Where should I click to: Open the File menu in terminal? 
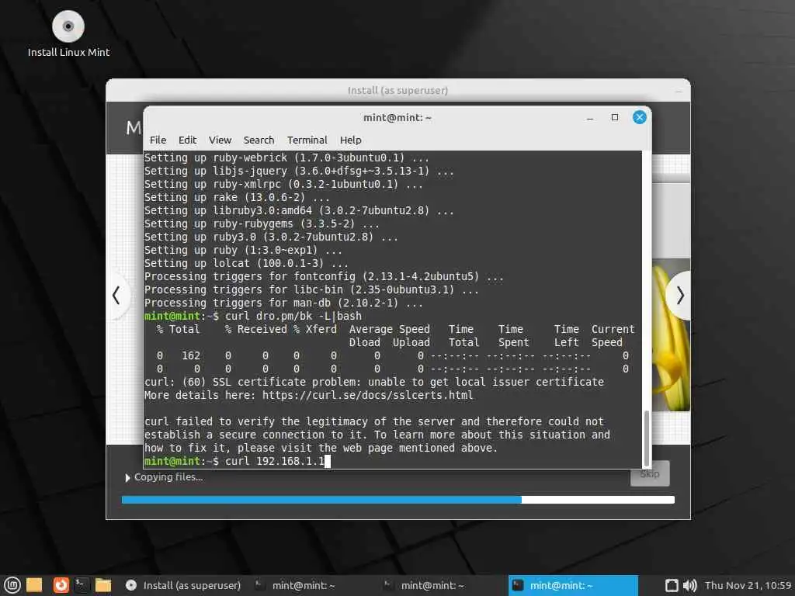(158, 140)
